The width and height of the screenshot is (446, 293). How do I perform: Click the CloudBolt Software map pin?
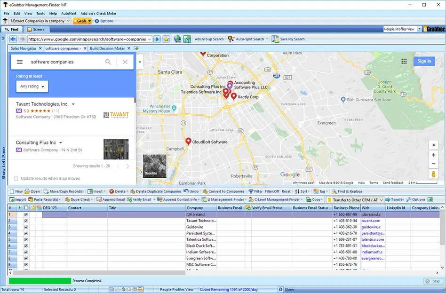[188, 141]
